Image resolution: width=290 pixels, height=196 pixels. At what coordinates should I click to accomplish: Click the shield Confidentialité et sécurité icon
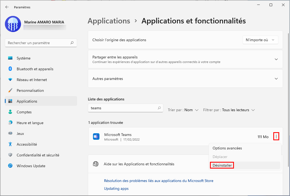pos(10,155)
